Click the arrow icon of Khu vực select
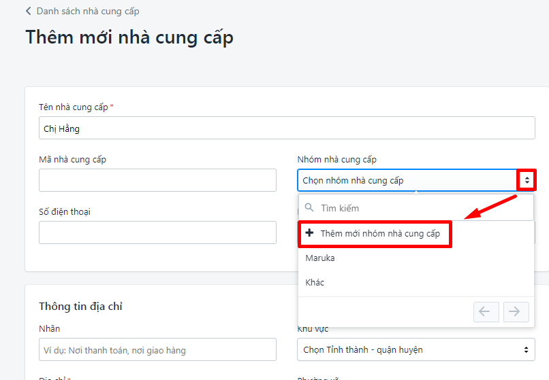 click(526, 350)
